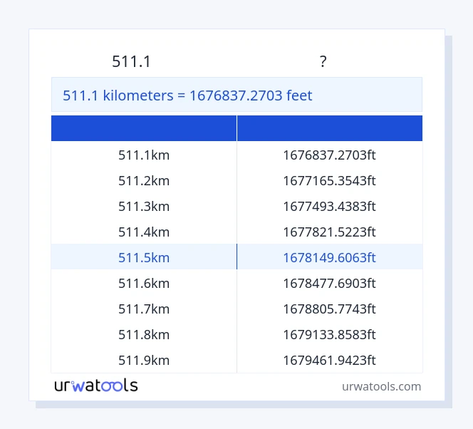Viewport: 473px width, 429px height.
Task: Select the 511.3km table cell
Action: click(x=144, y=206)
